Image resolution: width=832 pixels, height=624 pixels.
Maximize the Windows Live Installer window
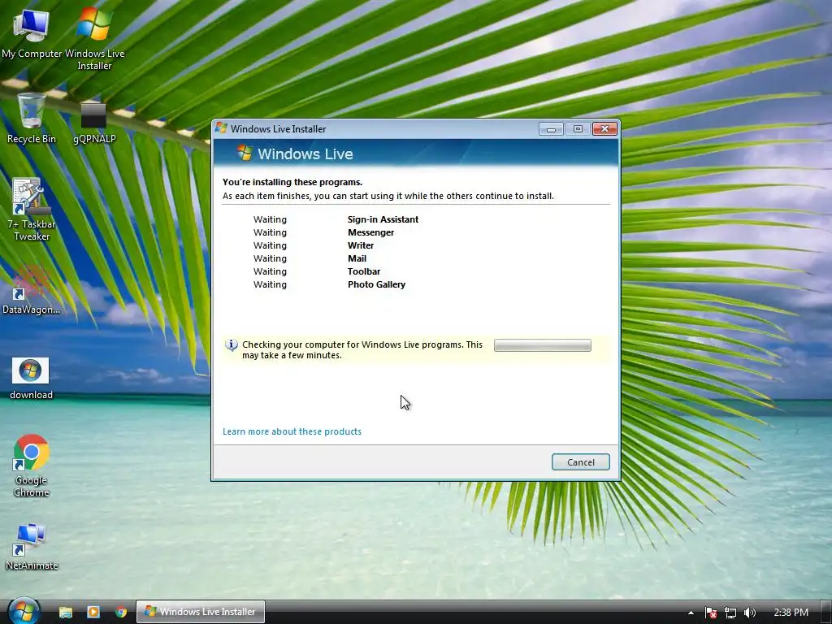[578, 129]
